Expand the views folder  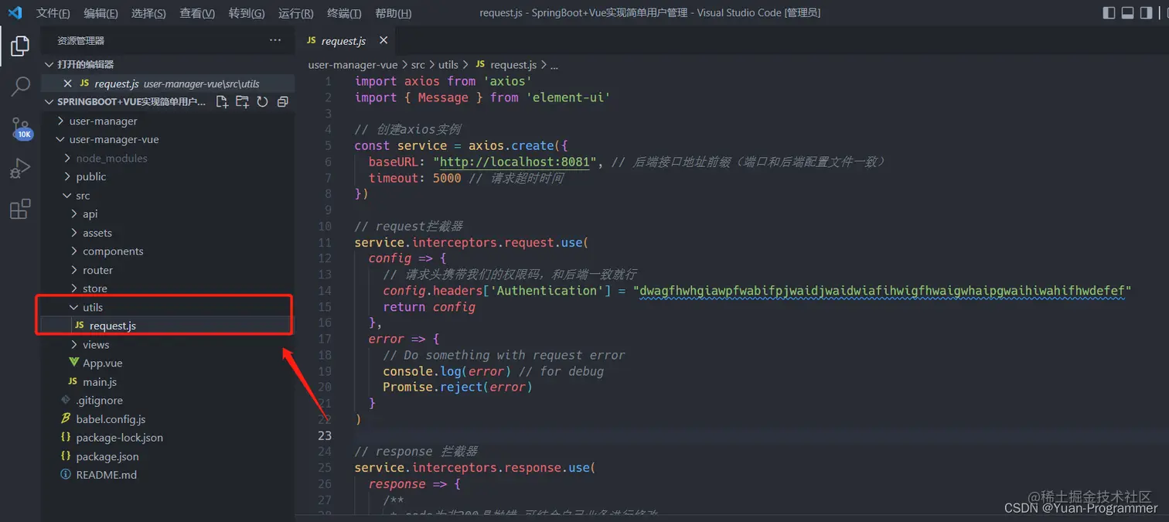(x=168, y=344)
